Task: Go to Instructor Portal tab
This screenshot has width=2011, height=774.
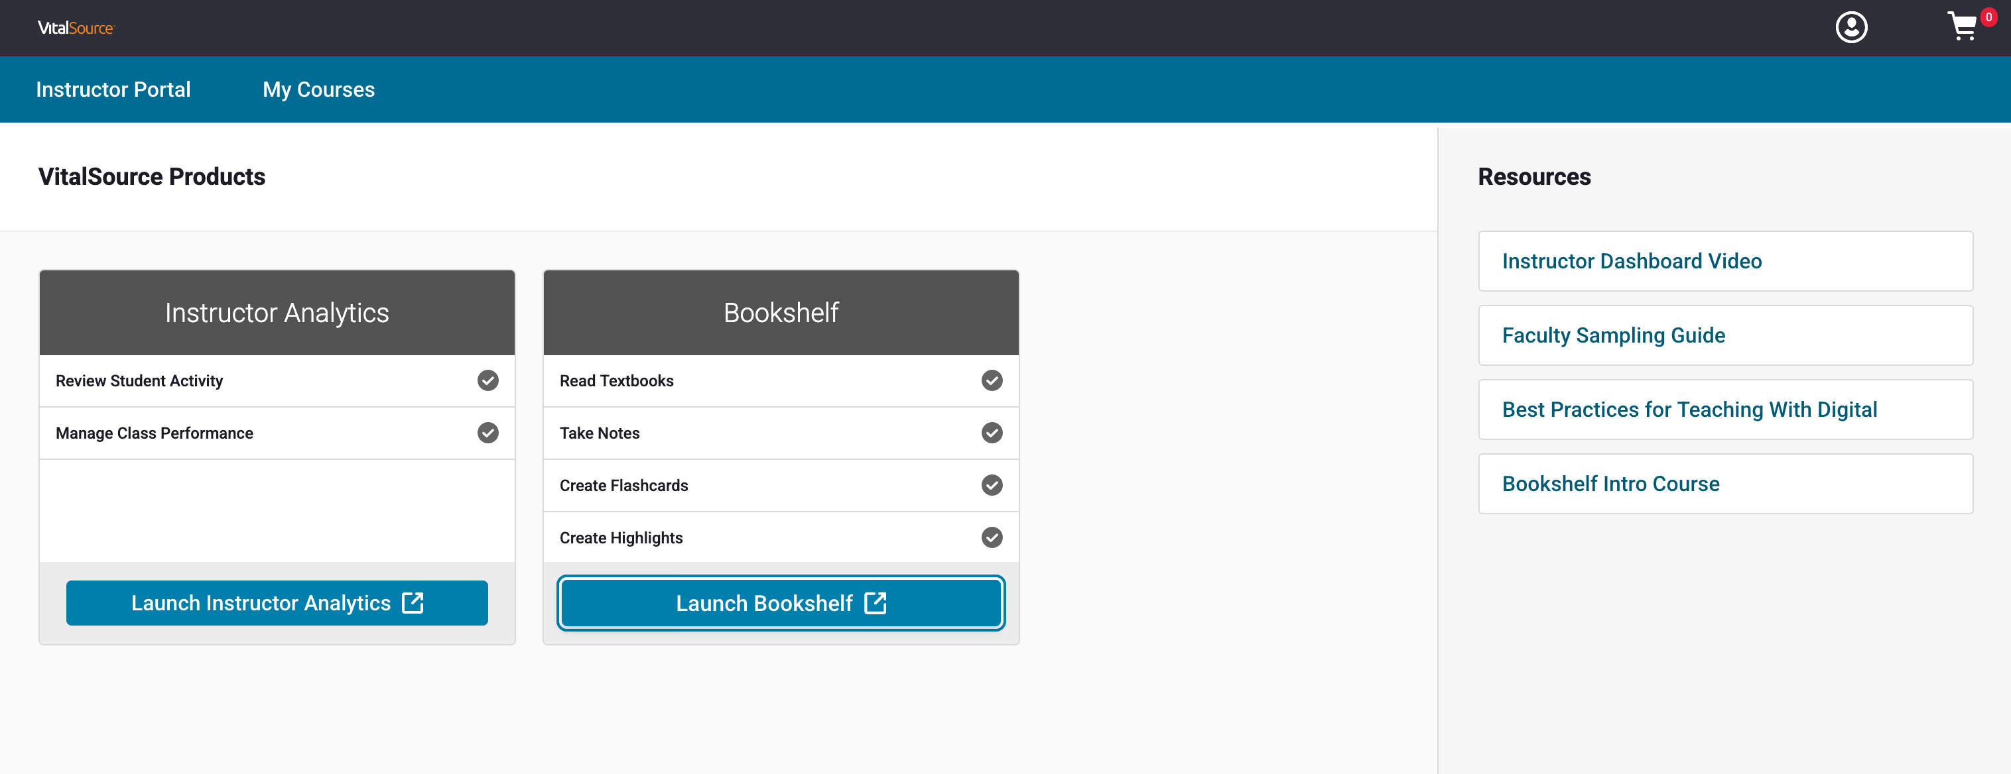Action: click(x=113, y=89)
